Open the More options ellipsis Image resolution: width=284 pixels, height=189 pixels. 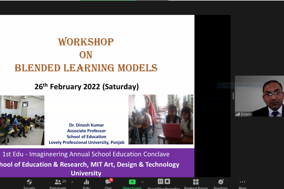point(242,182)
